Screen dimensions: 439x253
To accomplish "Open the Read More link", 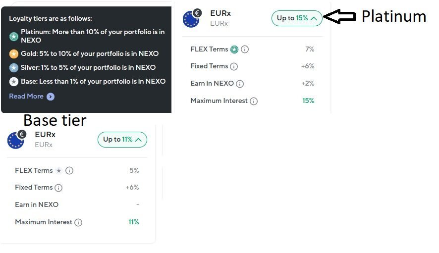I will tap(26, 96).
